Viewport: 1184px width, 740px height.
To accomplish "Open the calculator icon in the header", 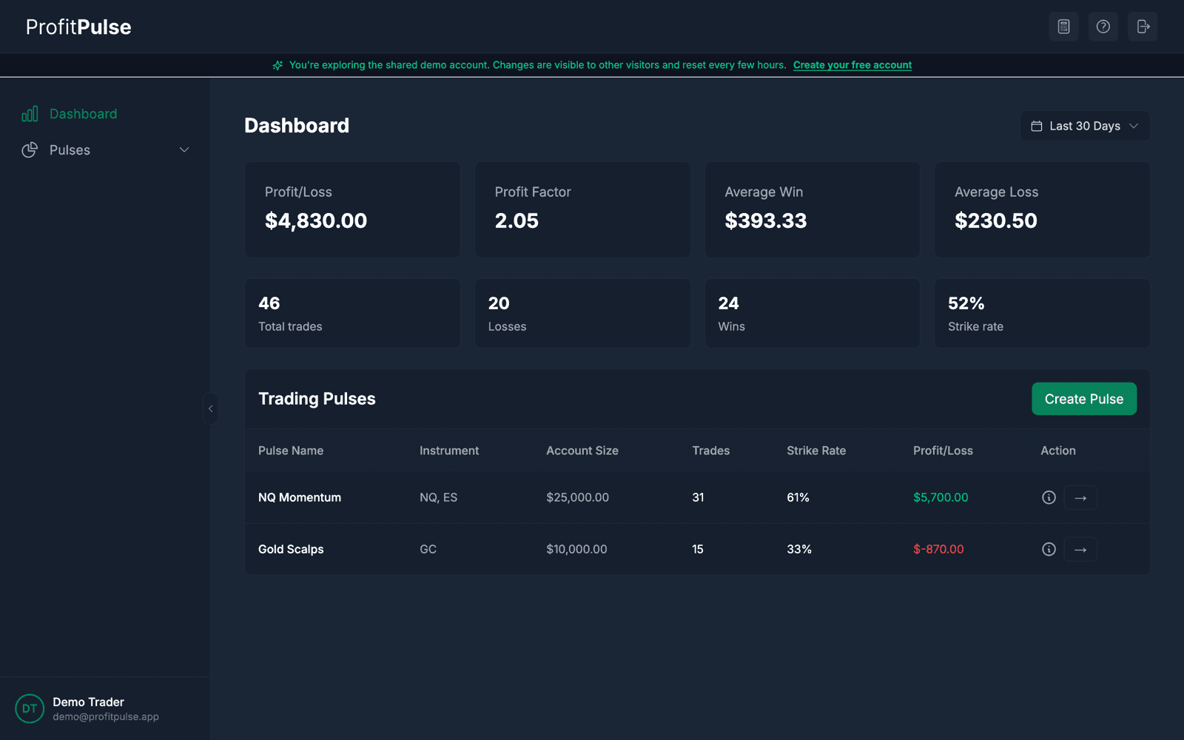I will [x=1063, y=27].
